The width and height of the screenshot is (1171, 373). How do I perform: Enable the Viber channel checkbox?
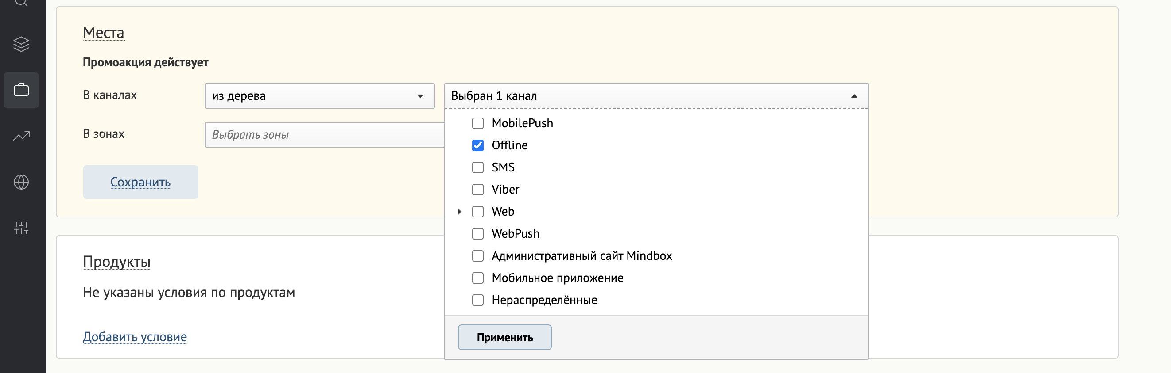tap(478, 190)
